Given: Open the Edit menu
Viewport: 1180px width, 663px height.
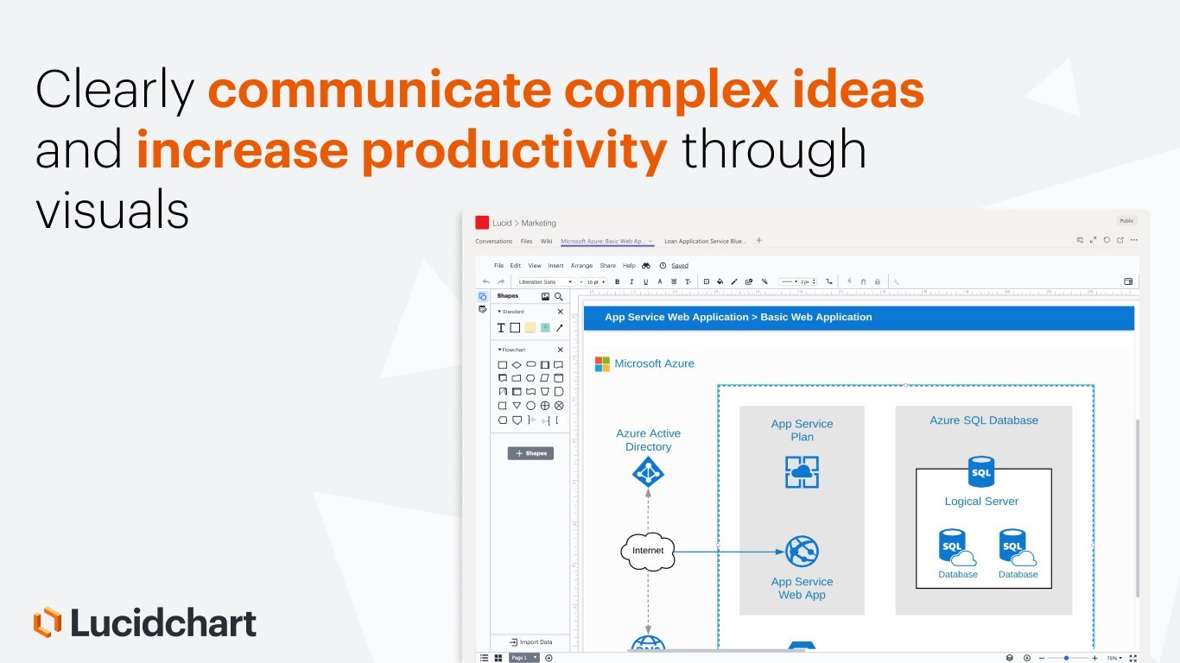Looking at the screenshot, I should tap(515, 266).
